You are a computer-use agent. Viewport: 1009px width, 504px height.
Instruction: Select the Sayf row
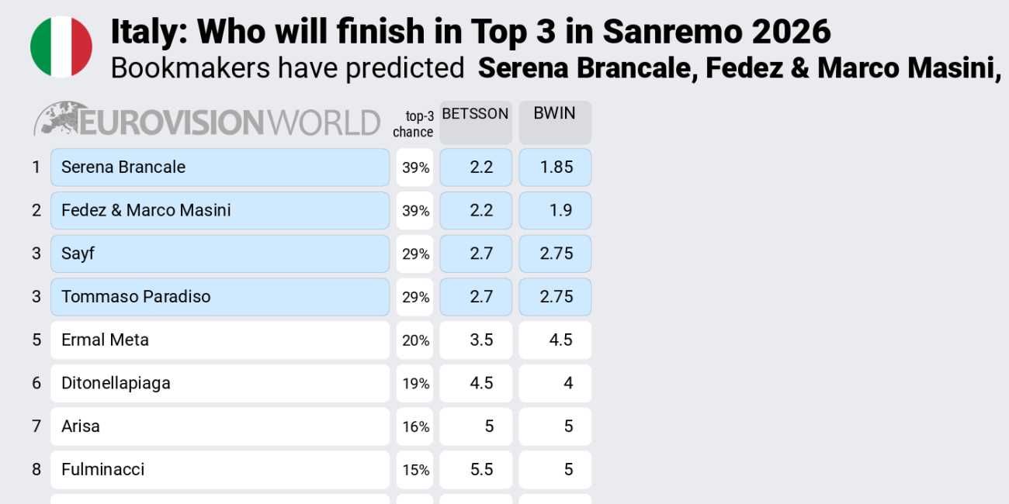tap(220, 254)
